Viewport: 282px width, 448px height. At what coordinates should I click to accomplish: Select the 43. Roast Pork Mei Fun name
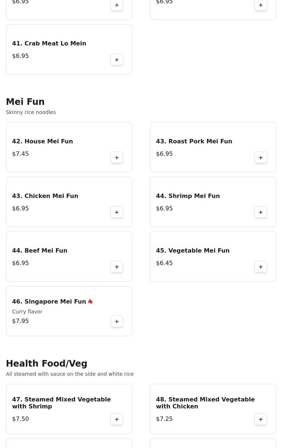[194, 141]
